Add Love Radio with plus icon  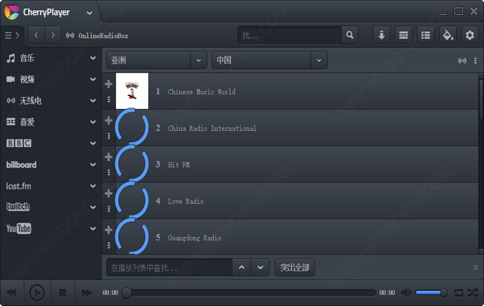coord(108,193)
